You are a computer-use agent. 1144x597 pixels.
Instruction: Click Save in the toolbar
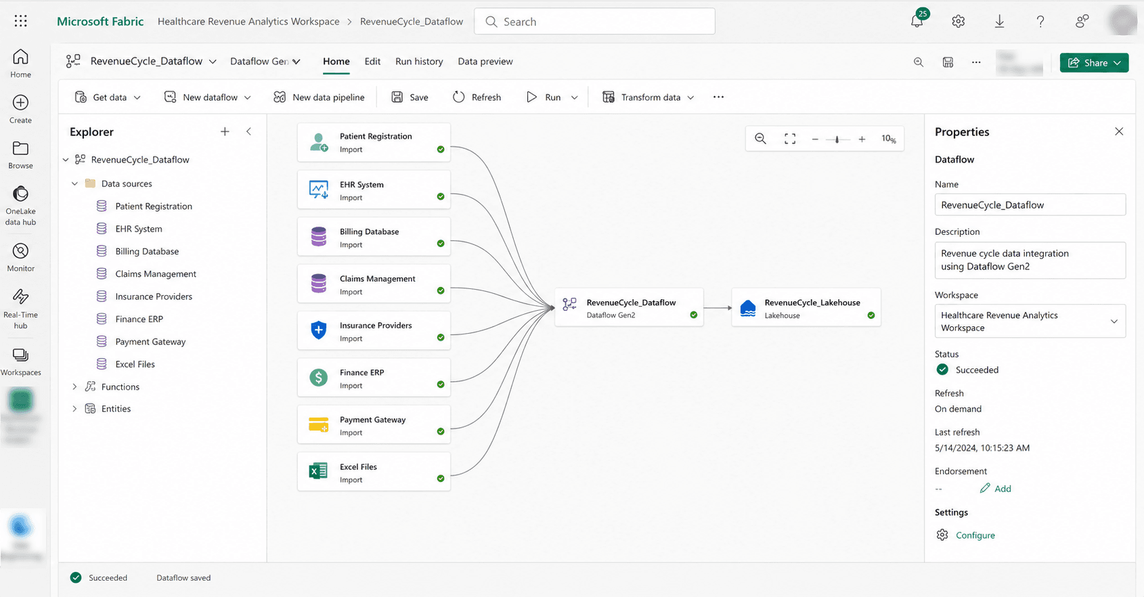click(x=410, y=97)
